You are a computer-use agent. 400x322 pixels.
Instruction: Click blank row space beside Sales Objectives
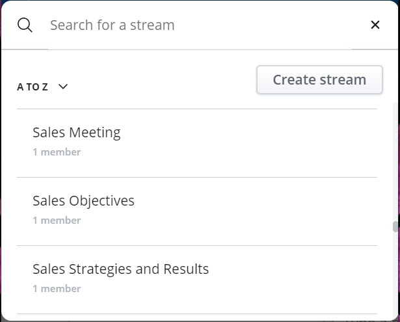click(255, 211)
